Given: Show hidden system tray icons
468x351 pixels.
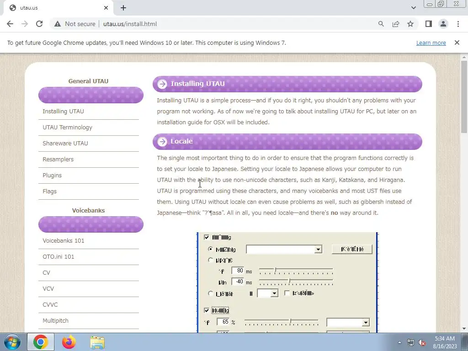Looking at the screenshot, I should (399, 342).
